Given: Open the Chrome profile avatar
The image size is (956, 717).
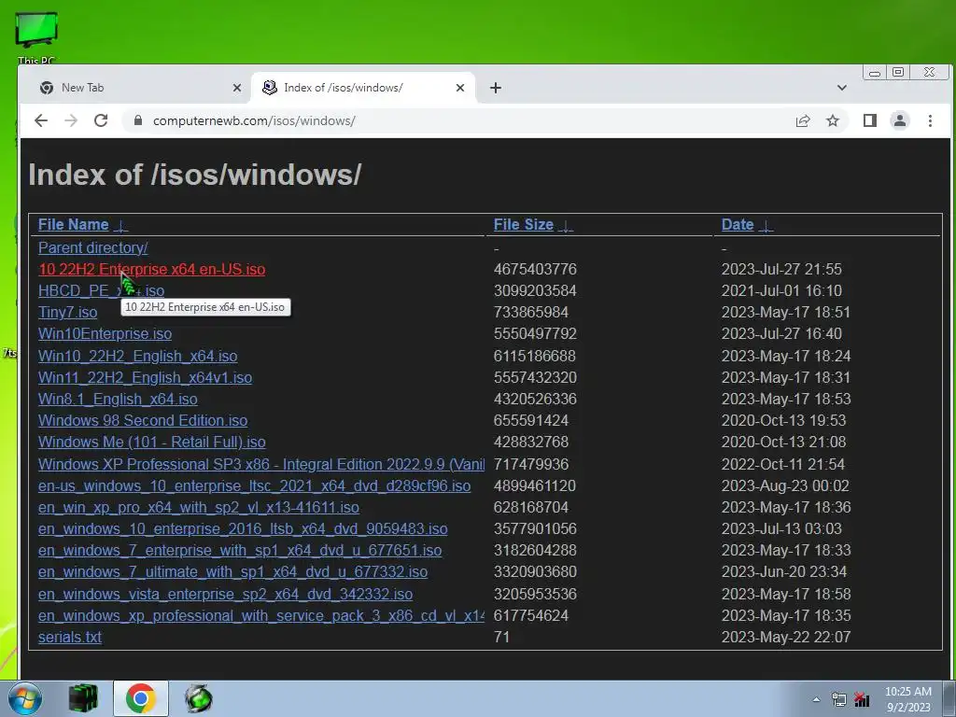Looking at the screenshot, I should [899, 120].
